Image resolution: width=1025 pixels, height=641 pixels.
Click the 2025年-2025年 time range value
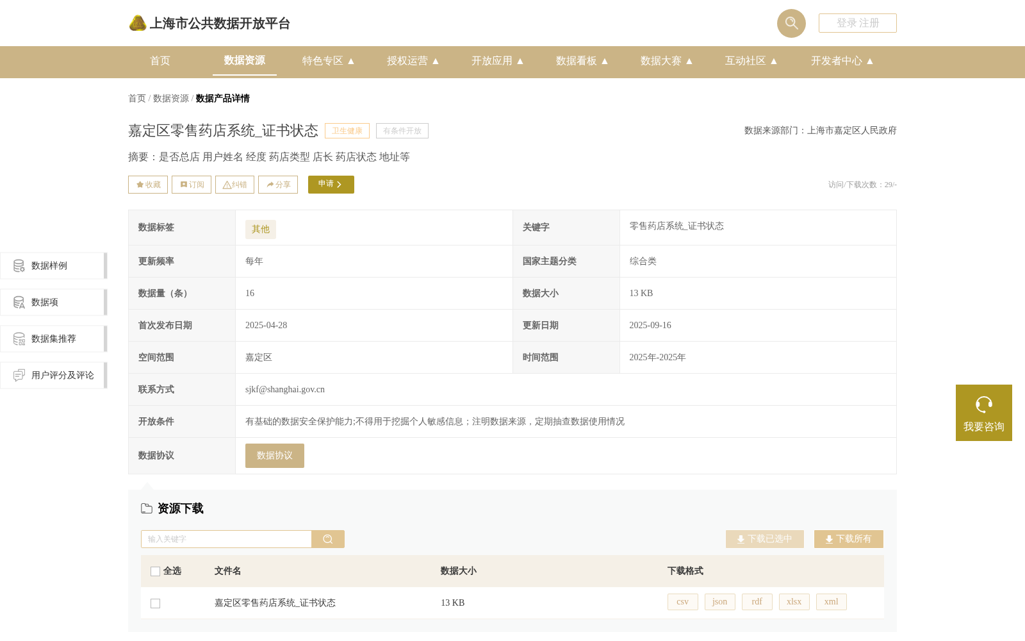[657, 358]
